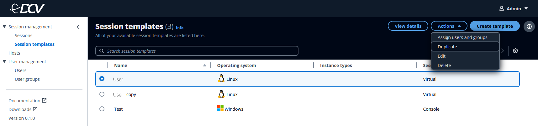This screenshot has height=126, width=538.
Task: Collapse the Session management section
Action: 4,27
